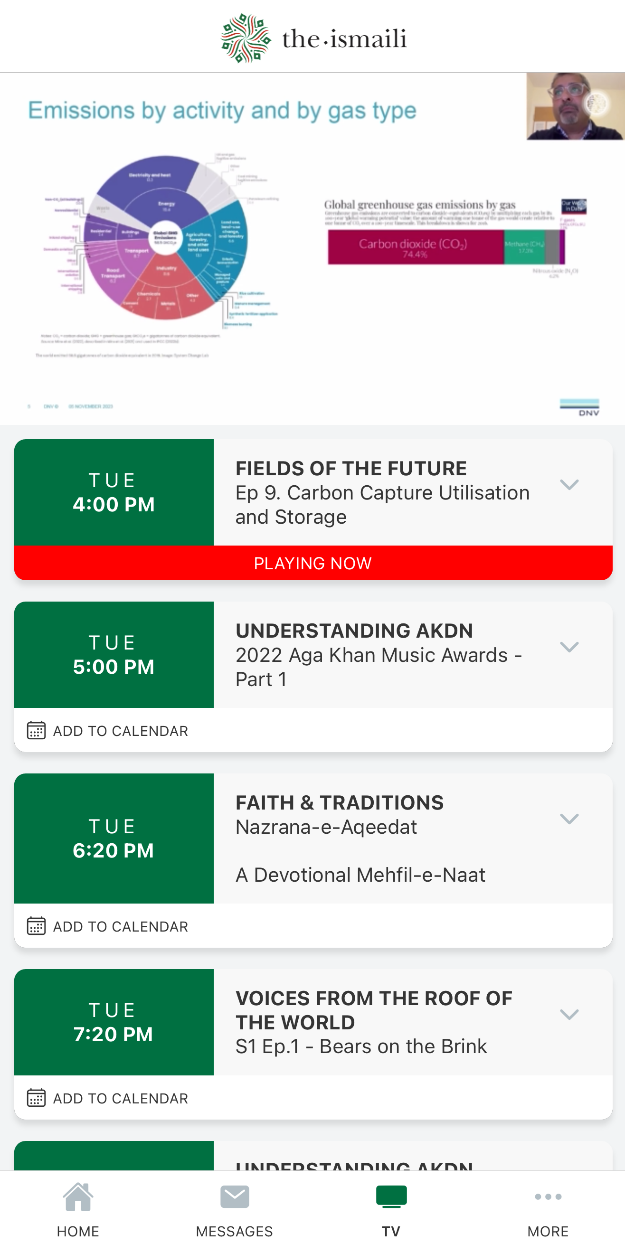Image resolution: width=625 pixels, height=1253 pixels.
Task: Add Nazrana-e-Aqeedat to calendar
Action: click(x=120, y=926)
